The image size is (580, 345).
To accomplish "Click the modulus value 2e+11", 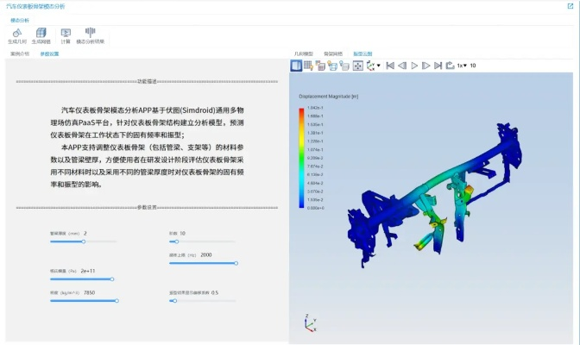I will pyautogui.click(x=88, y=271).
